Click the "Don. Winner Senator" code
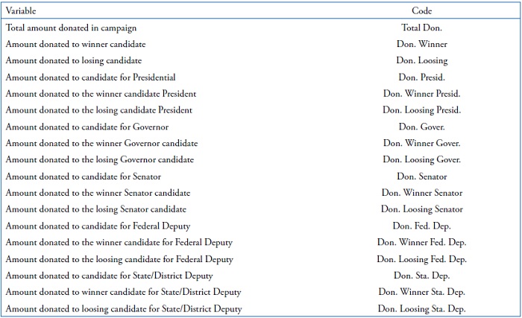 pyautogui.click(x=421, y=193)
